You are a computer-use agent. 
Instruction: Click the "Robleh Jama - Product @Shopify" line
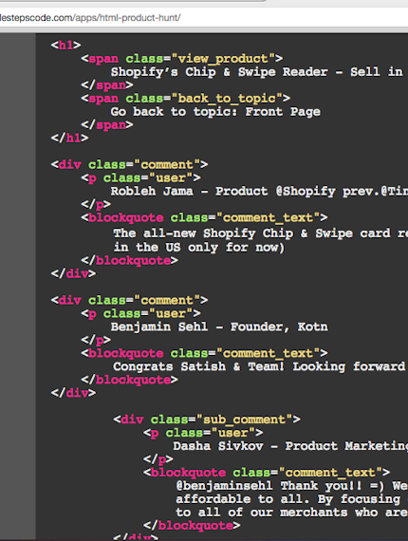[259, 191]
